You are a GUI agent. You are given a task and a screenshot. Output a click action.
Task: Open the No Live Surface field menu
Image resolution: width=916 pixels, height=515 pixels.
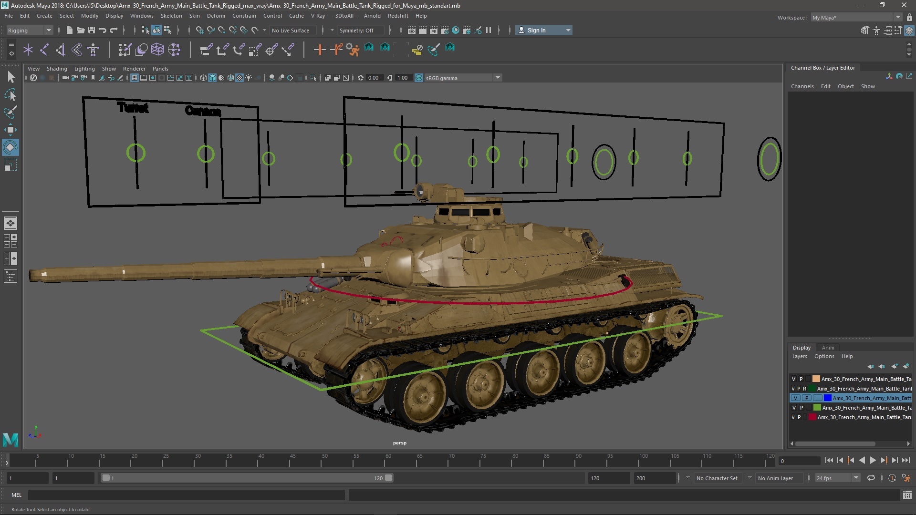[x=291, y=30]
